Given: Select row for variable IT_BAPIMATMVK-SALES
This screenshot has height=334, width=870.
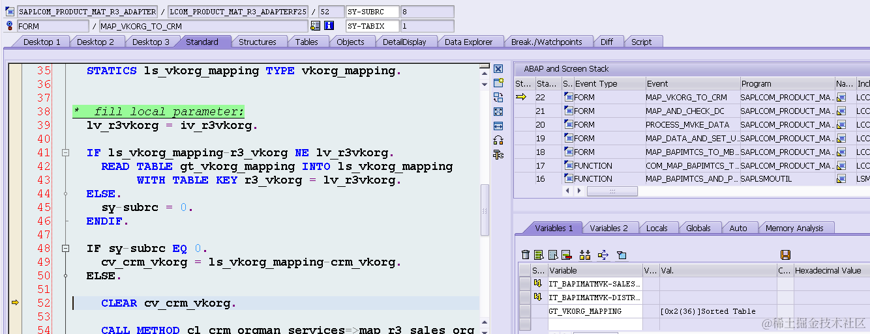Looking at the screenshot, I should 524,284.
